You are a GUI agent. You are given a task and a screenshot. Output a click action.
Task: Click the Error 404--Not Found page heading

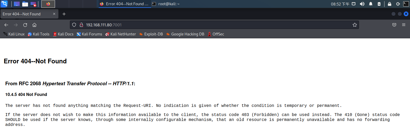(35, 61)
